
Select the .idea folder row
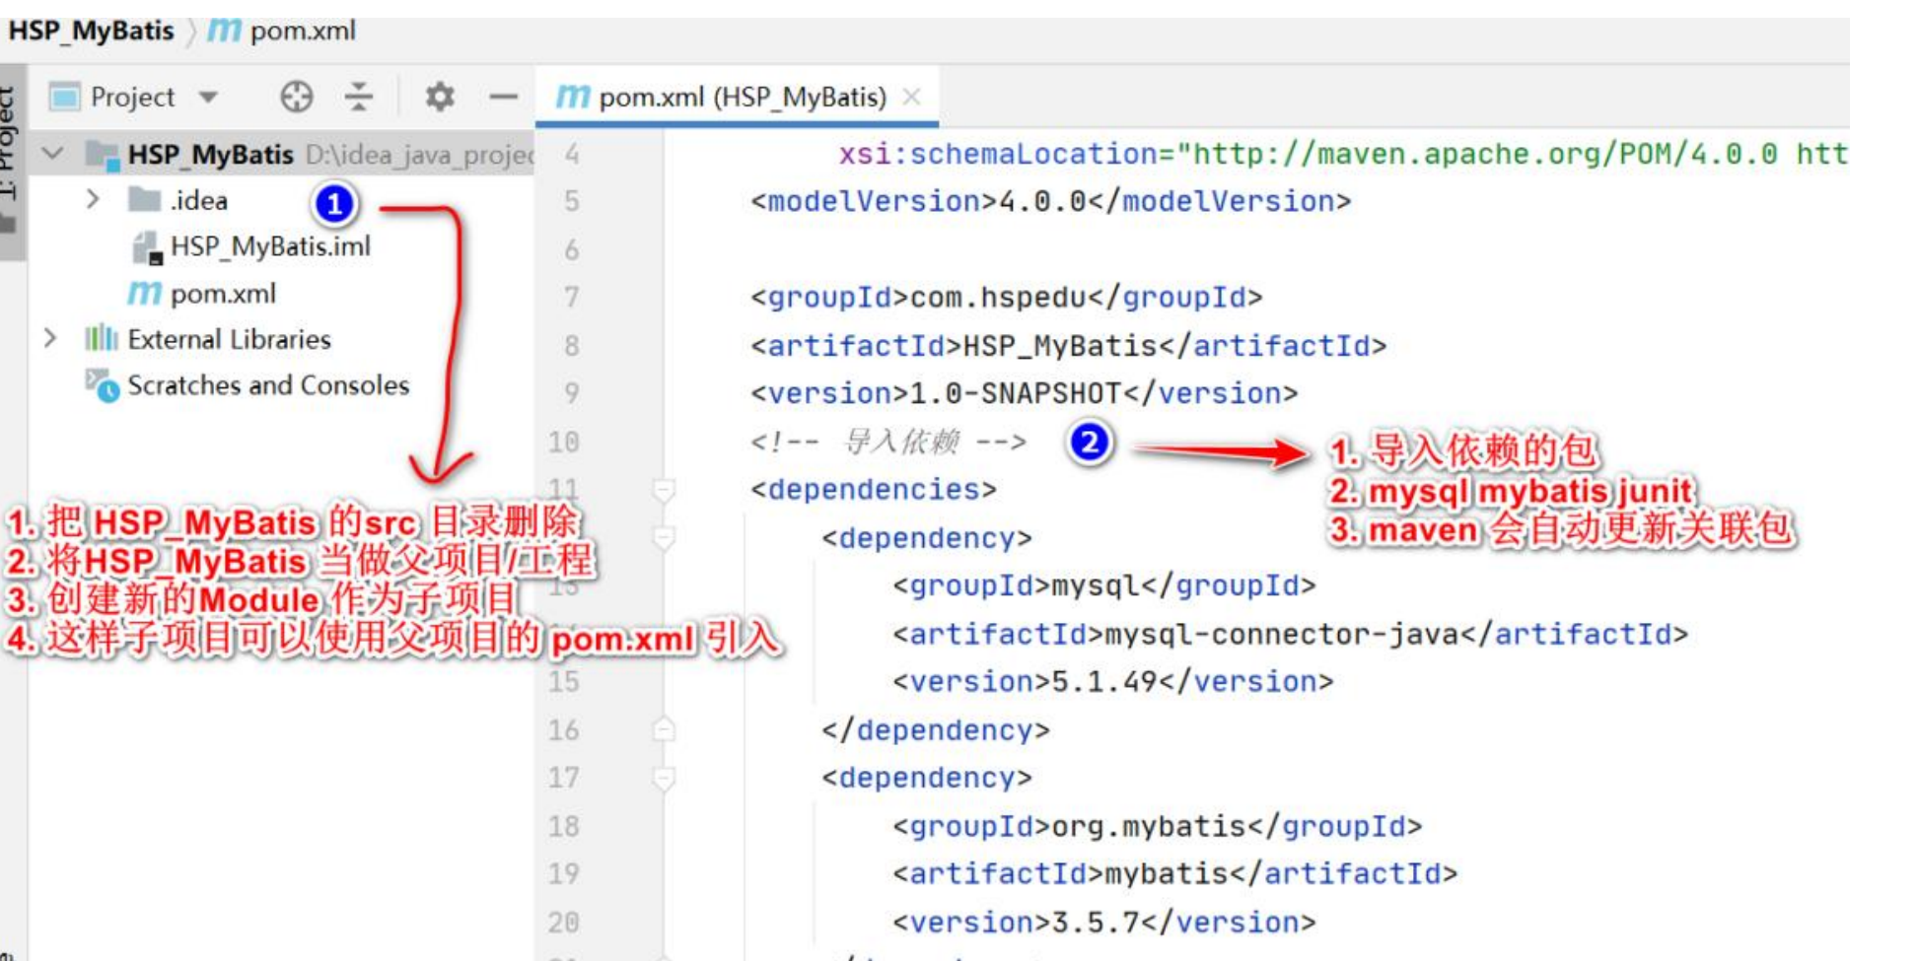coord(198,200)
